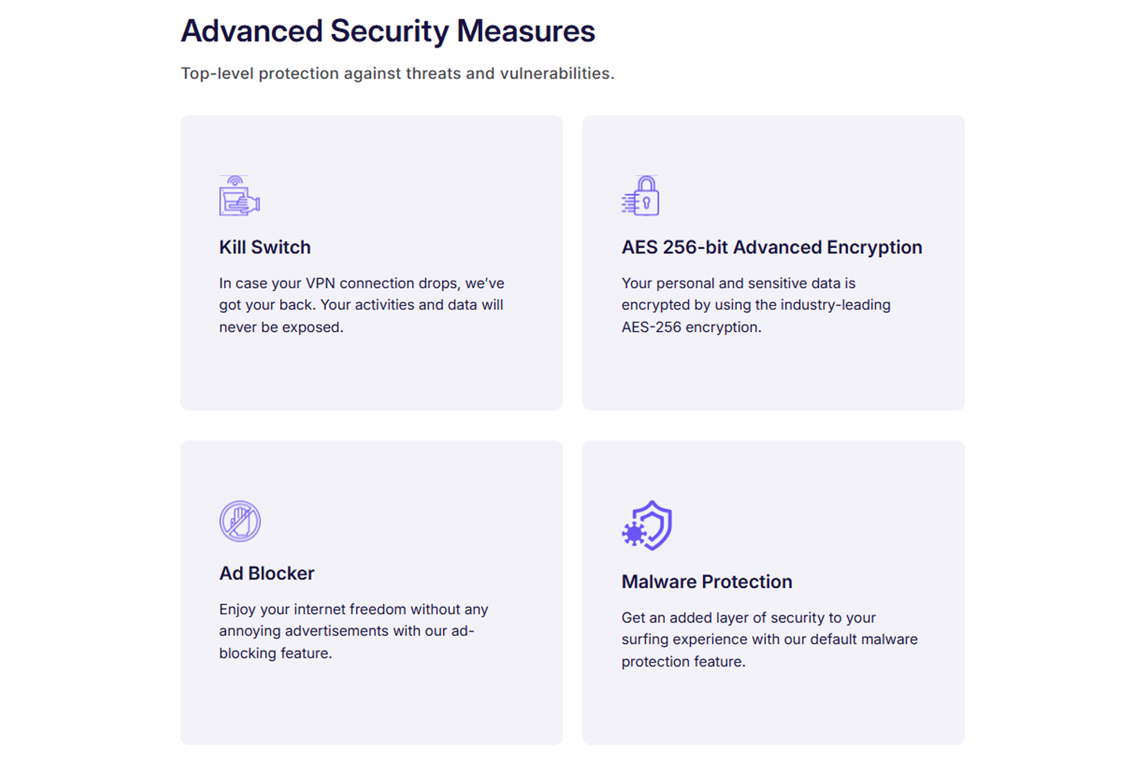The width and height of the screenshot is (1144, 762).
Task: Click the Malware Protection heading
Action: click(707, 582)
